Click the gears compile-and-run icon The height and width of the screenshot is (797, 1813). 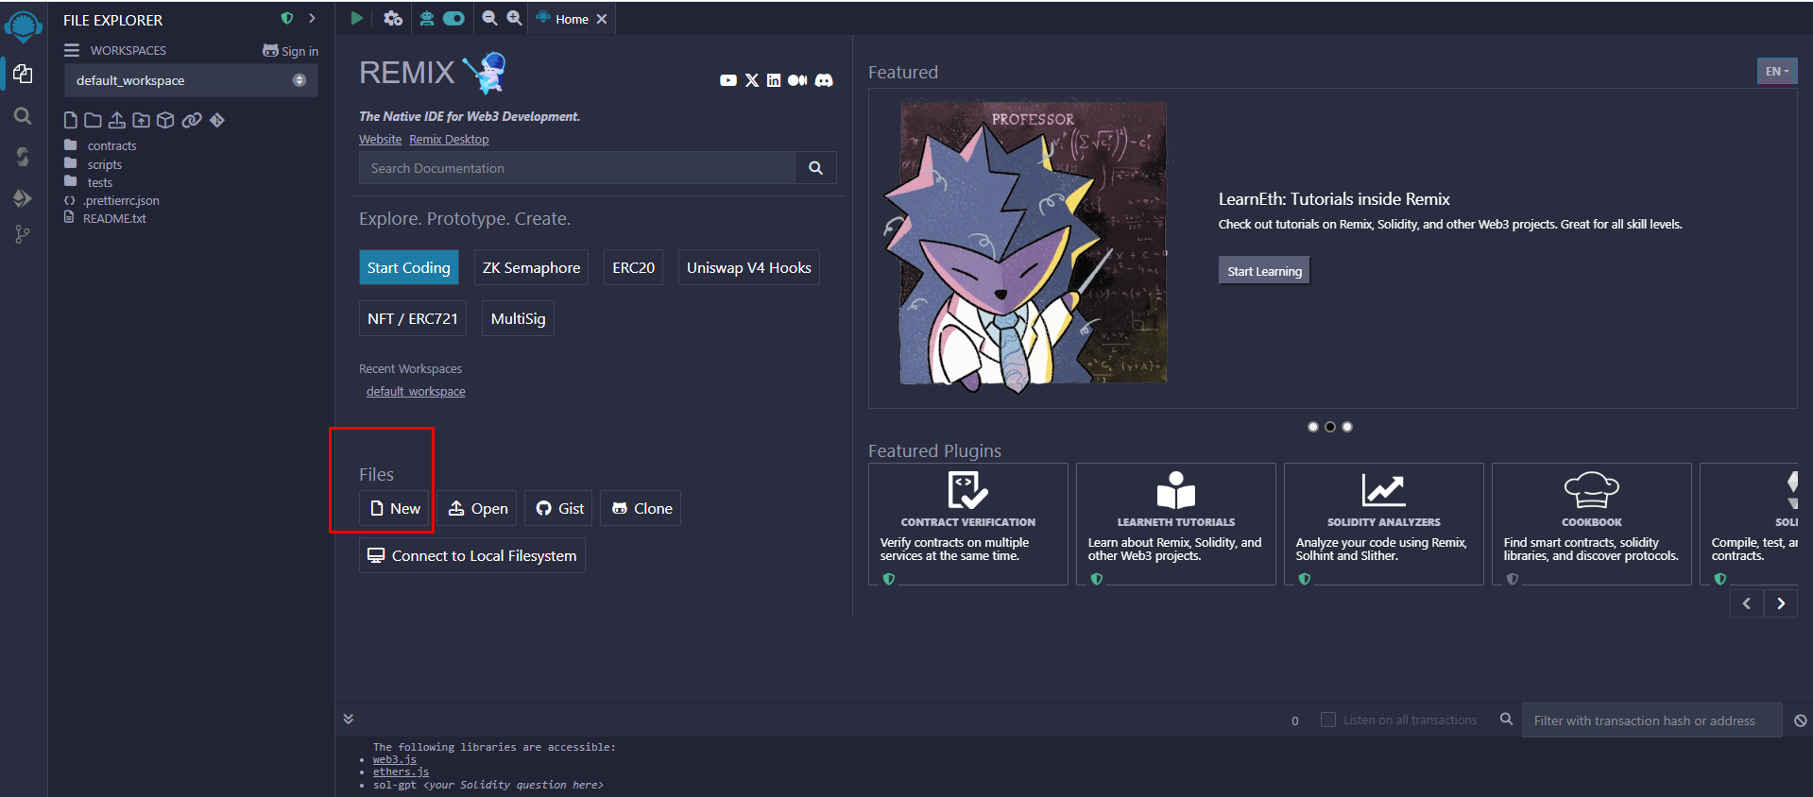393,18
